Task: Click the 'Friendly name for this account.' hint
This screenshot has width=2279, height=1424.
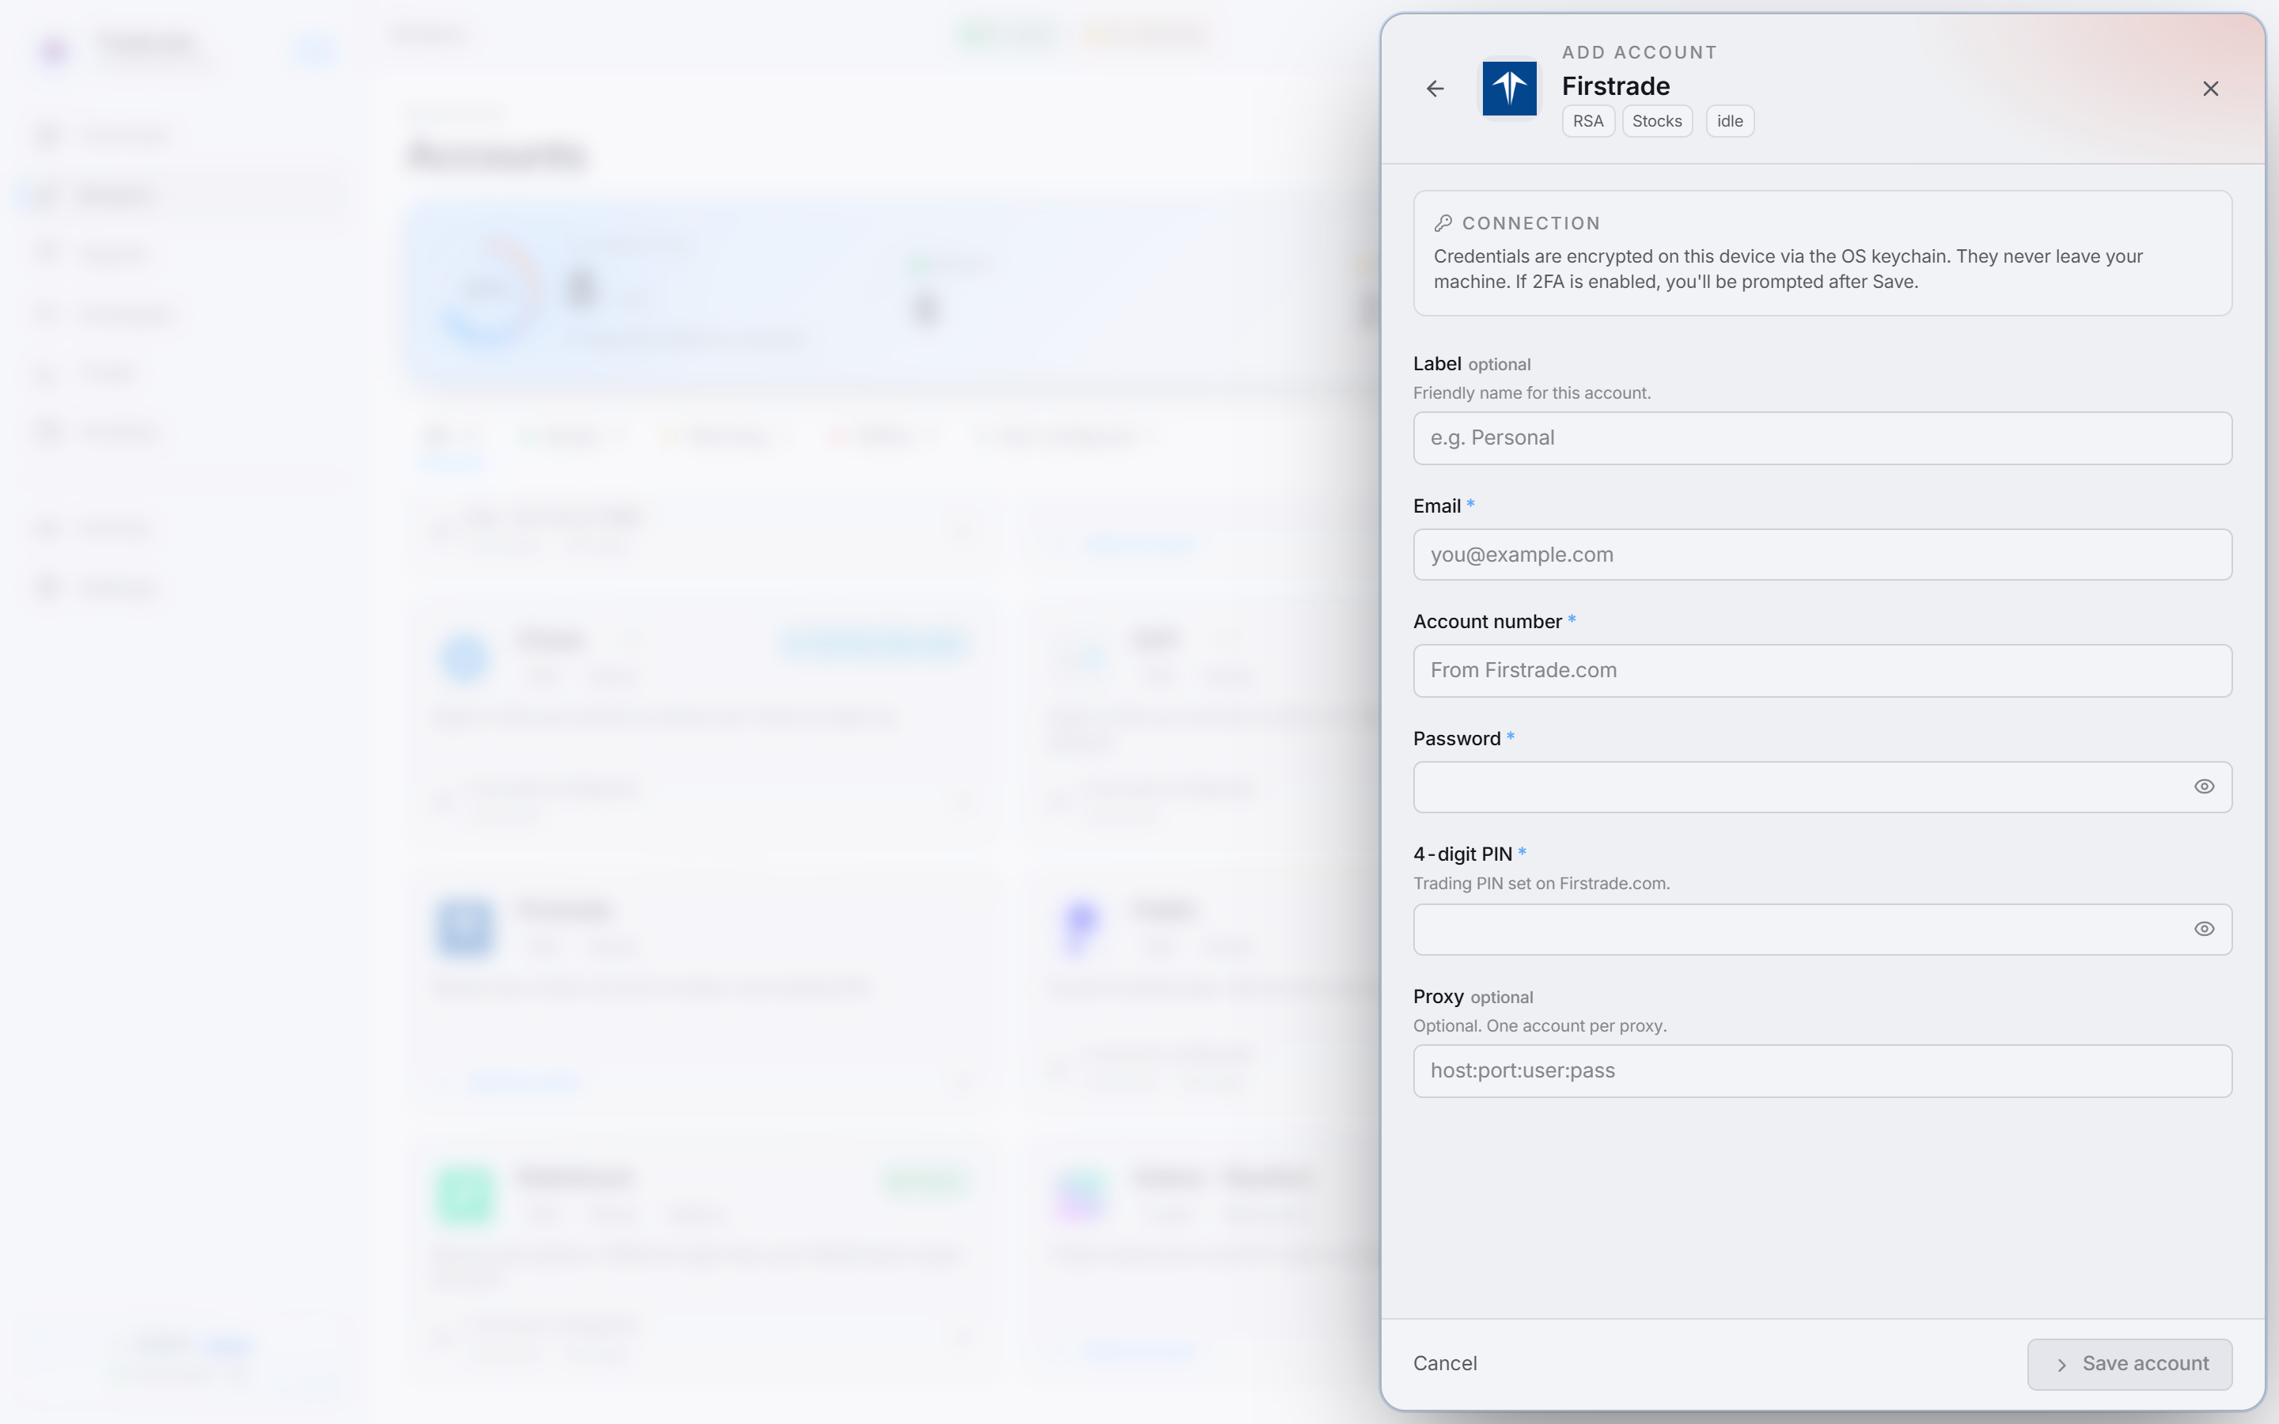Action: click(1531, 392)
